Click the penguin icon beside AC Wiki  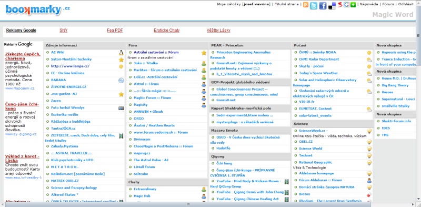click(121, 53)
